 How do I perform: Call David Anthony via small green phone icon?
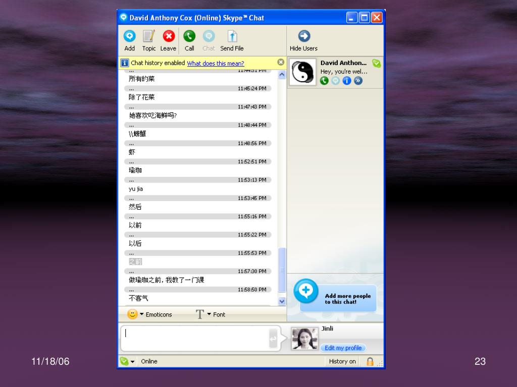click(x=324, y=81)
